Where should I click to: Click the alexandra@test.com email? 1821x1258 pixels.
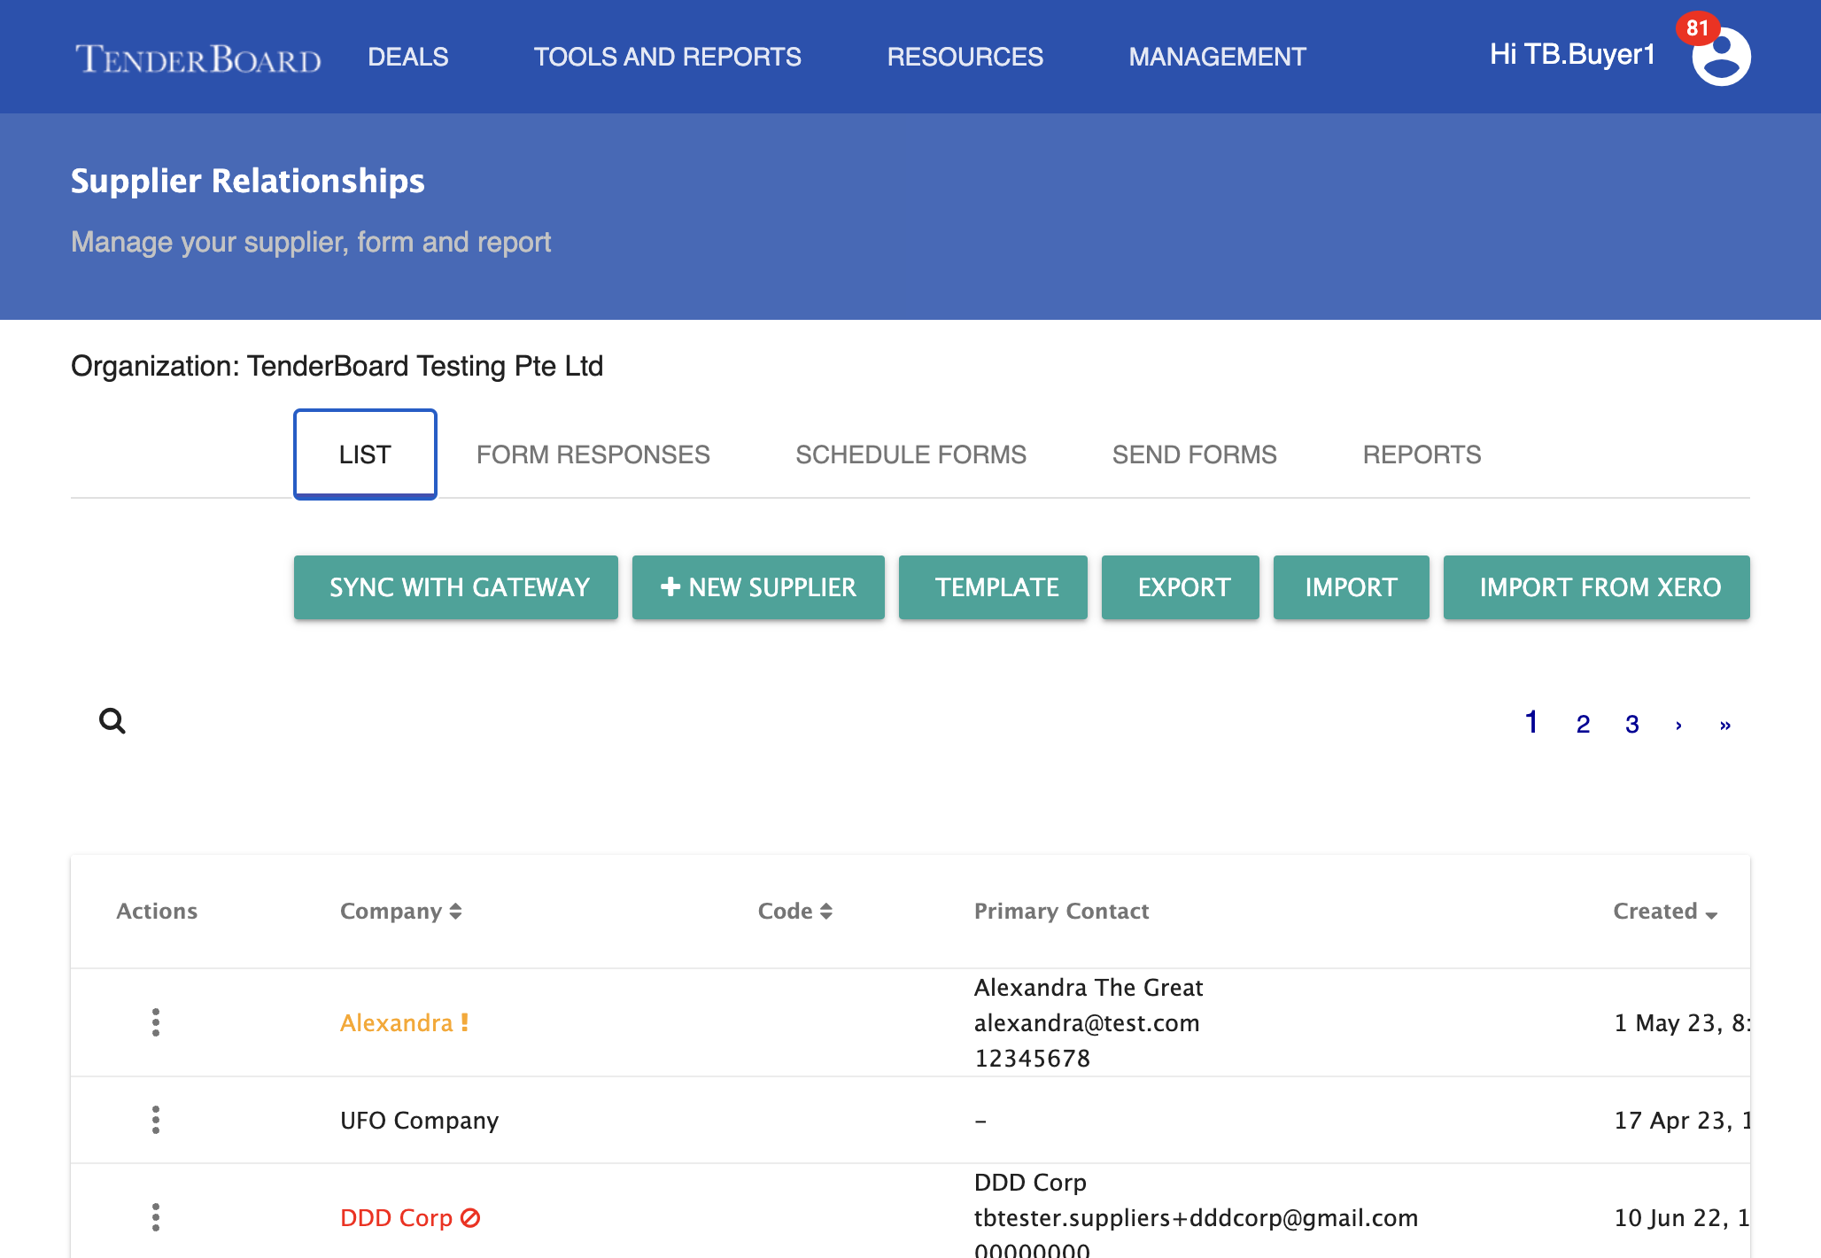pos(1087,1022)
